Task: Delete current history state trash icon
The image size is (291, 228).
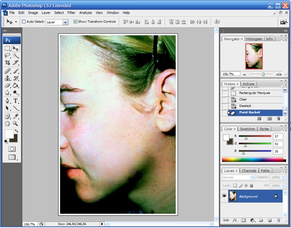Action: (278, 119)
